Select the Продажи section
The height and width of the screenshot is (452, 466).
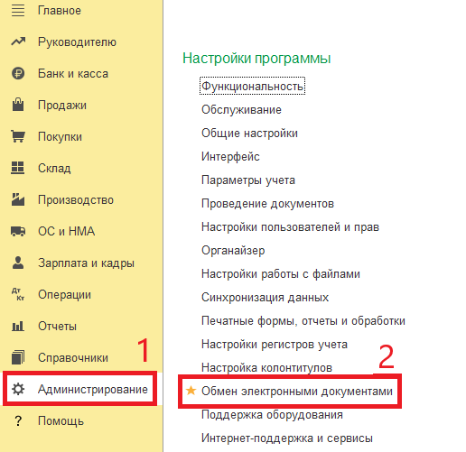[x=62, y=106]
